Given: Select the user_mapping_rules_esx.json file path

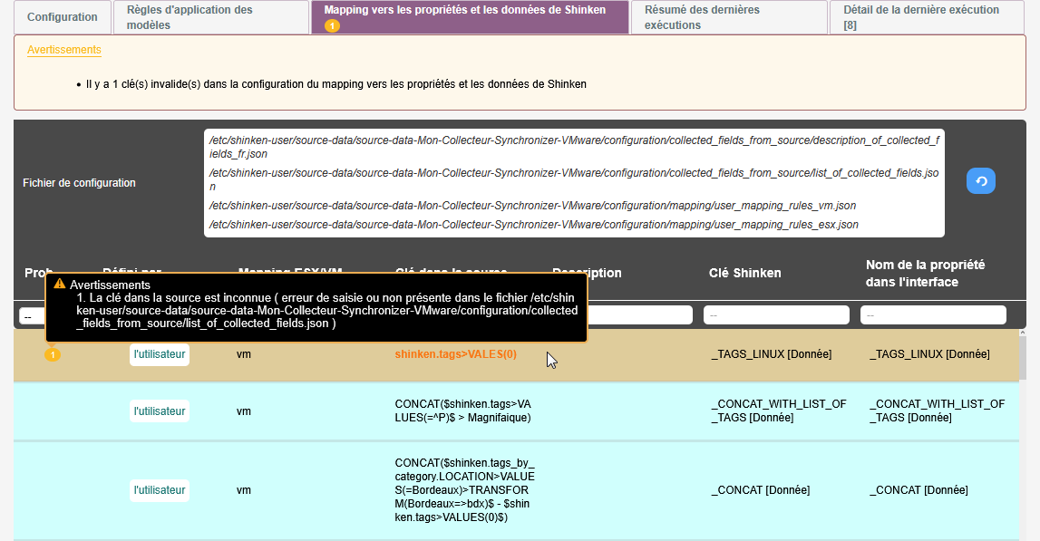Looking at the screenshot, I should pos(533,225).
